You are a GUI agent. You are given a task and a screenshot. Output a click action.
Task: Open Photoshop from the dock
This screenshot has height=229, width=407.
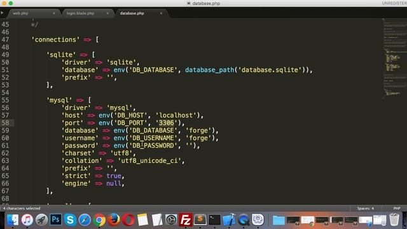[x=56, y=220]
